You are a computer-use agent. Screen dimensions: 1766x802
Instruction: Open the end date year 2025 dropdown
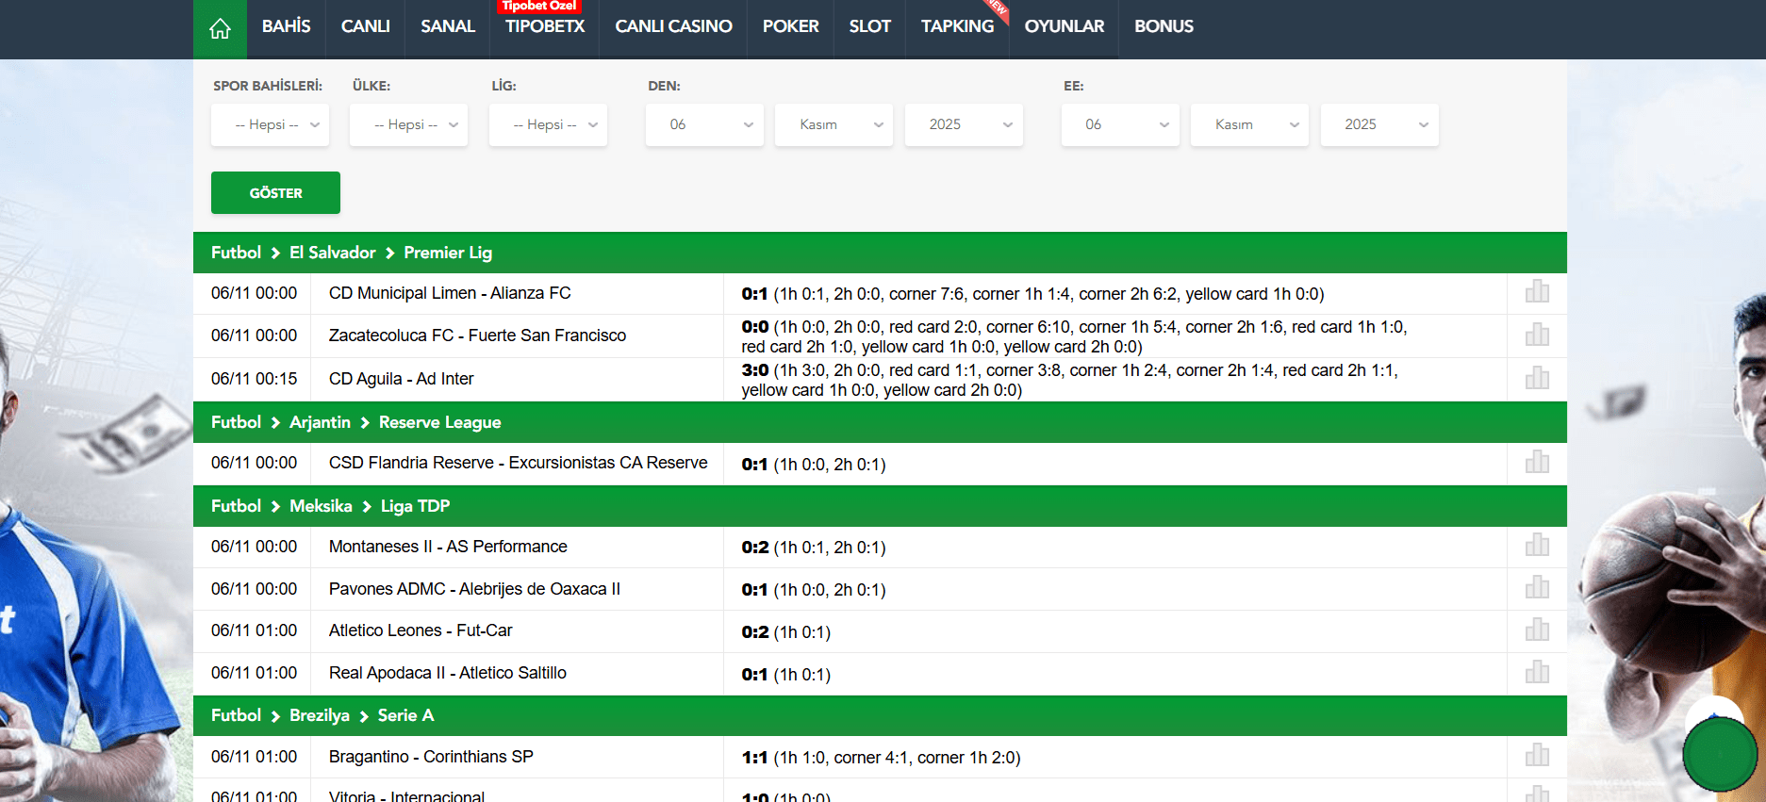click(x=1378, y=124)
